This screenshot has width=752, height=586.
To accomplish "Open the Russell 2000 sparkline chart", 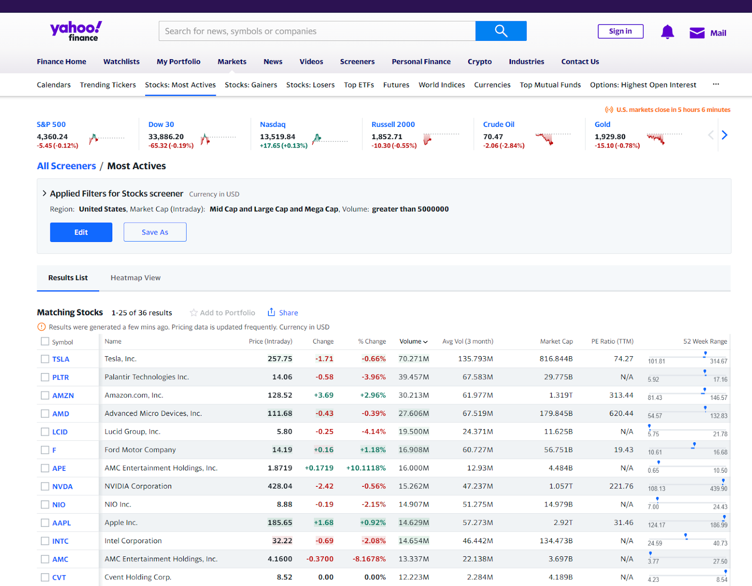I will (441, 139).
